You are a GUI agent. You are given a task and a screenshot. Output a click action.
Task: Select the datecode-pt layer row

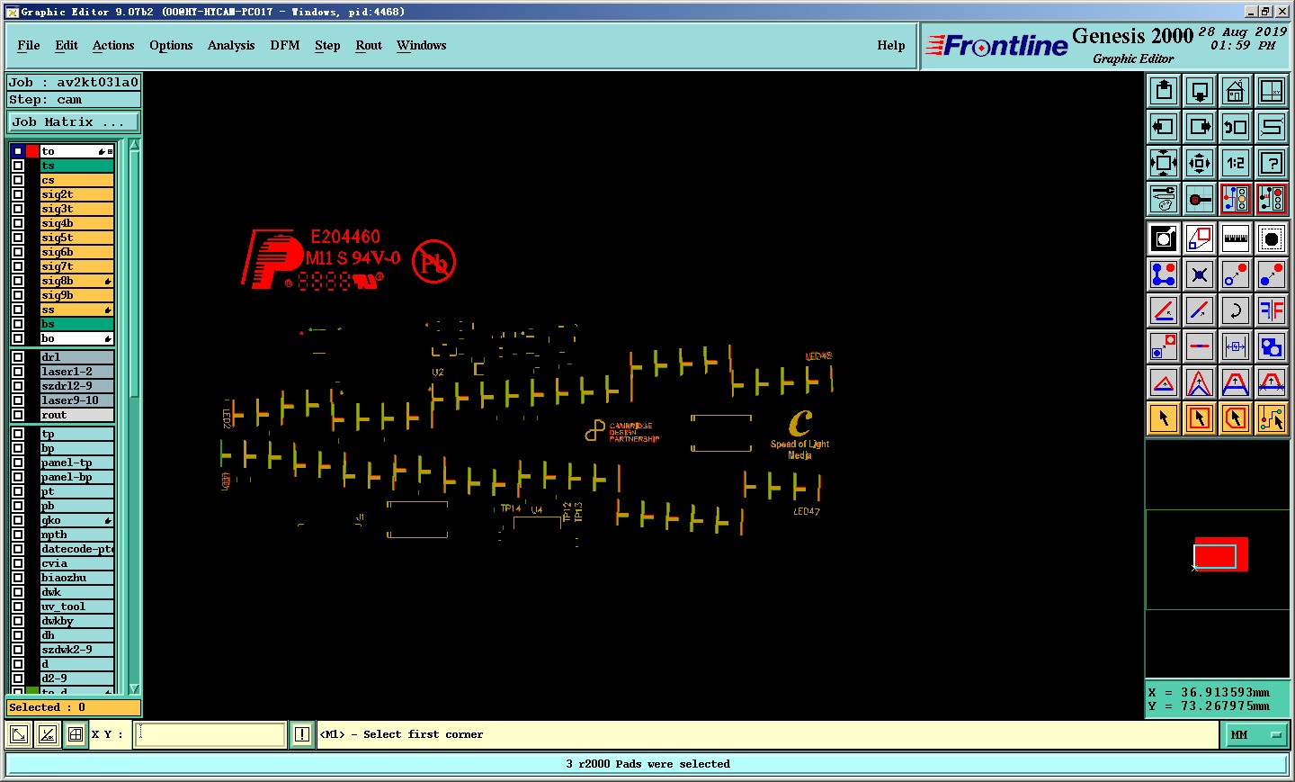[x=76, y=549]
